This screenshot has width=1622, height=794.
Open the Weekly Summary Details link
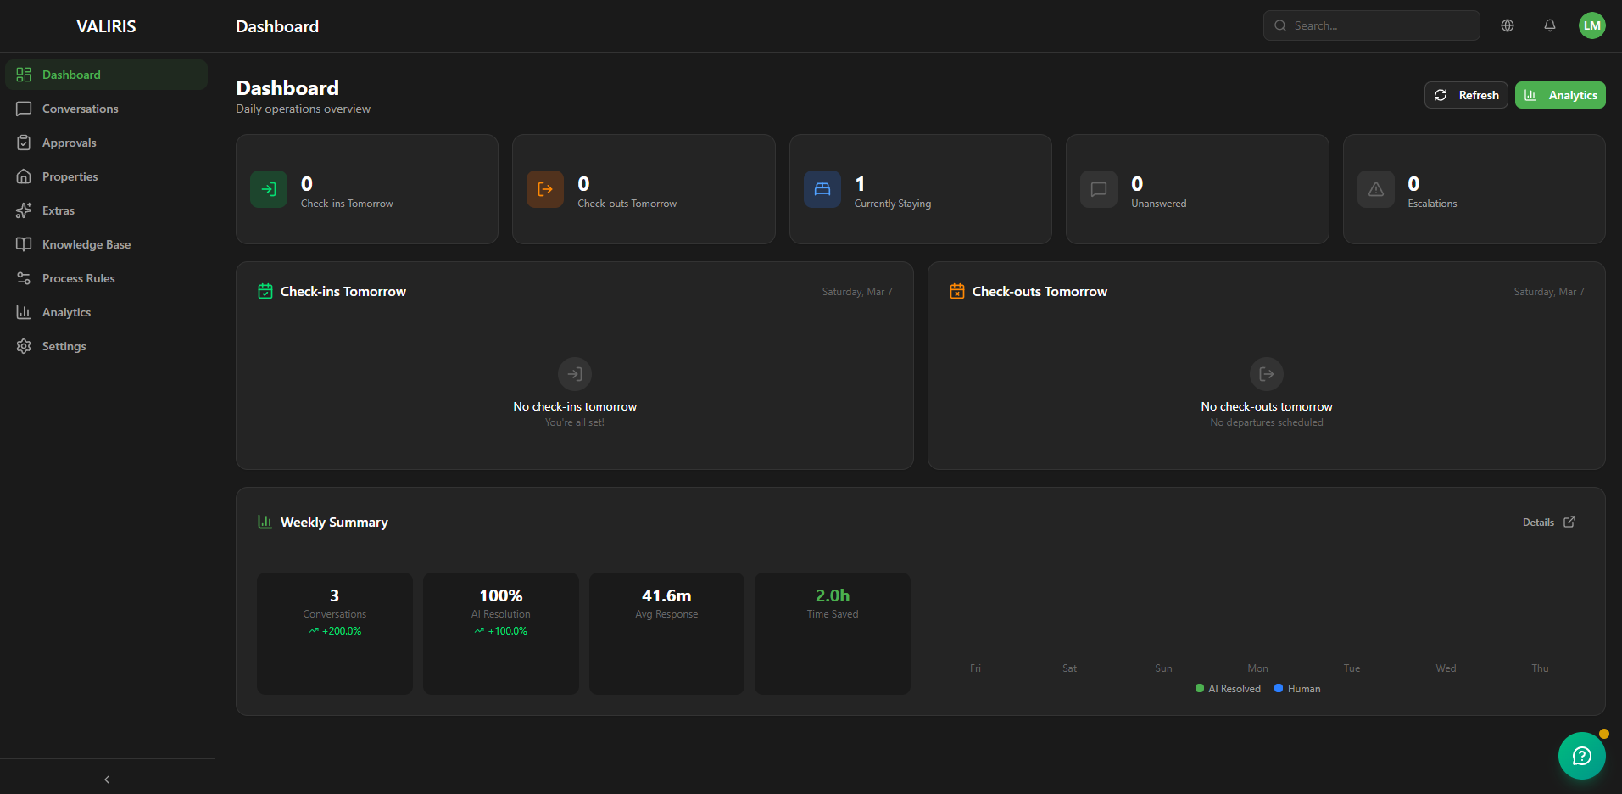[x=1547, y=522]
